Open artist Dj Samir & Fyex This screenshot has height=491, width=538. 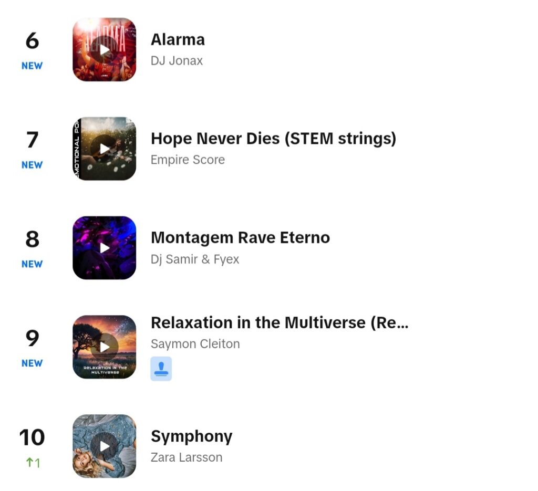coord(195,259)
